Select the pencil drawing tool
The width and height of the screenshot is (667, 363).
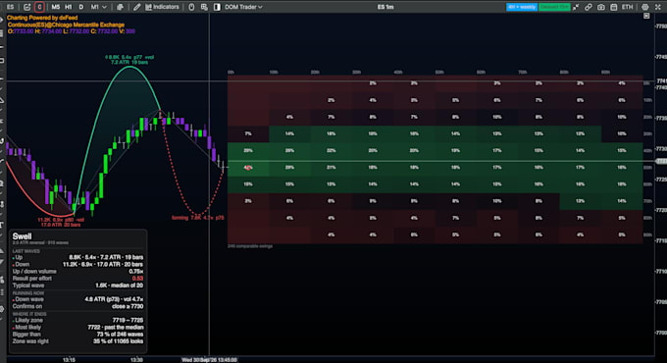coord(137,7)
